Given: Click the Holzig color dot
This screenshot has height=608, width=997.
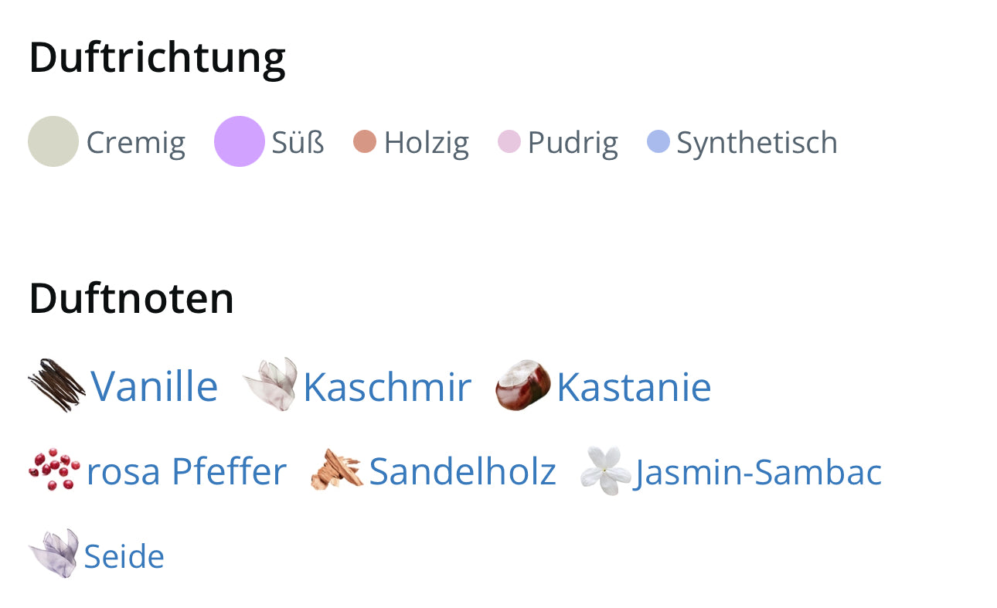Looking at the screenshot, I should tap(365, 142).
